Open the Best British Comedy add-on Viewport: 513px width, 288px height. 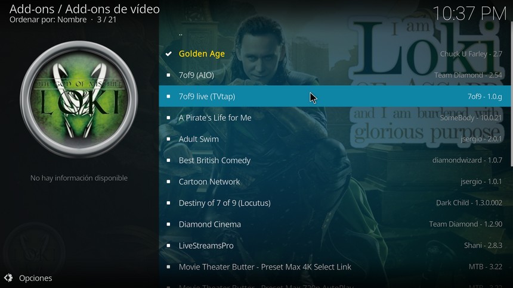[x=335, y=160]
